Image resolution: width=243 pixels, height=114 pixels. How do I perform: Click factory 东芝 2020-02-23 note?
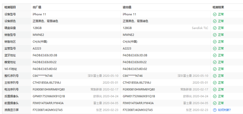107,110
